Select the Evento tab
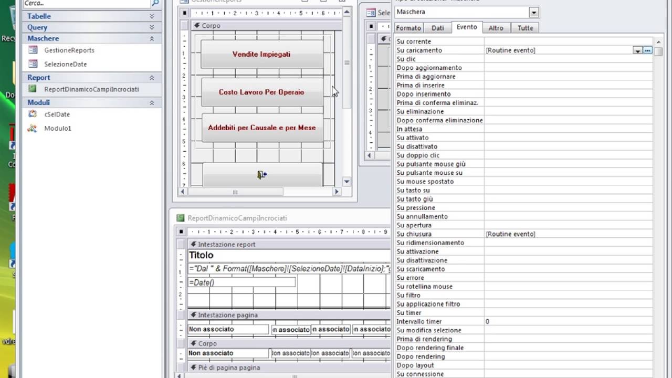The image size is (672, 378). click(x=467, y=27)
